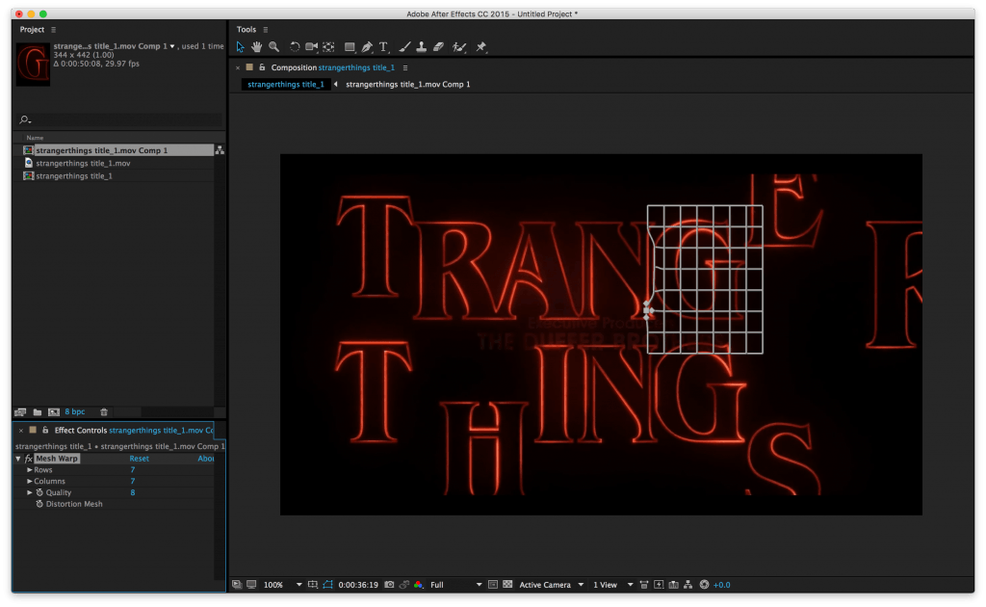Toggle Distortion Mesh stopwatch keyframing
Screen dimensions: 986x607
[x=39, y=504]
